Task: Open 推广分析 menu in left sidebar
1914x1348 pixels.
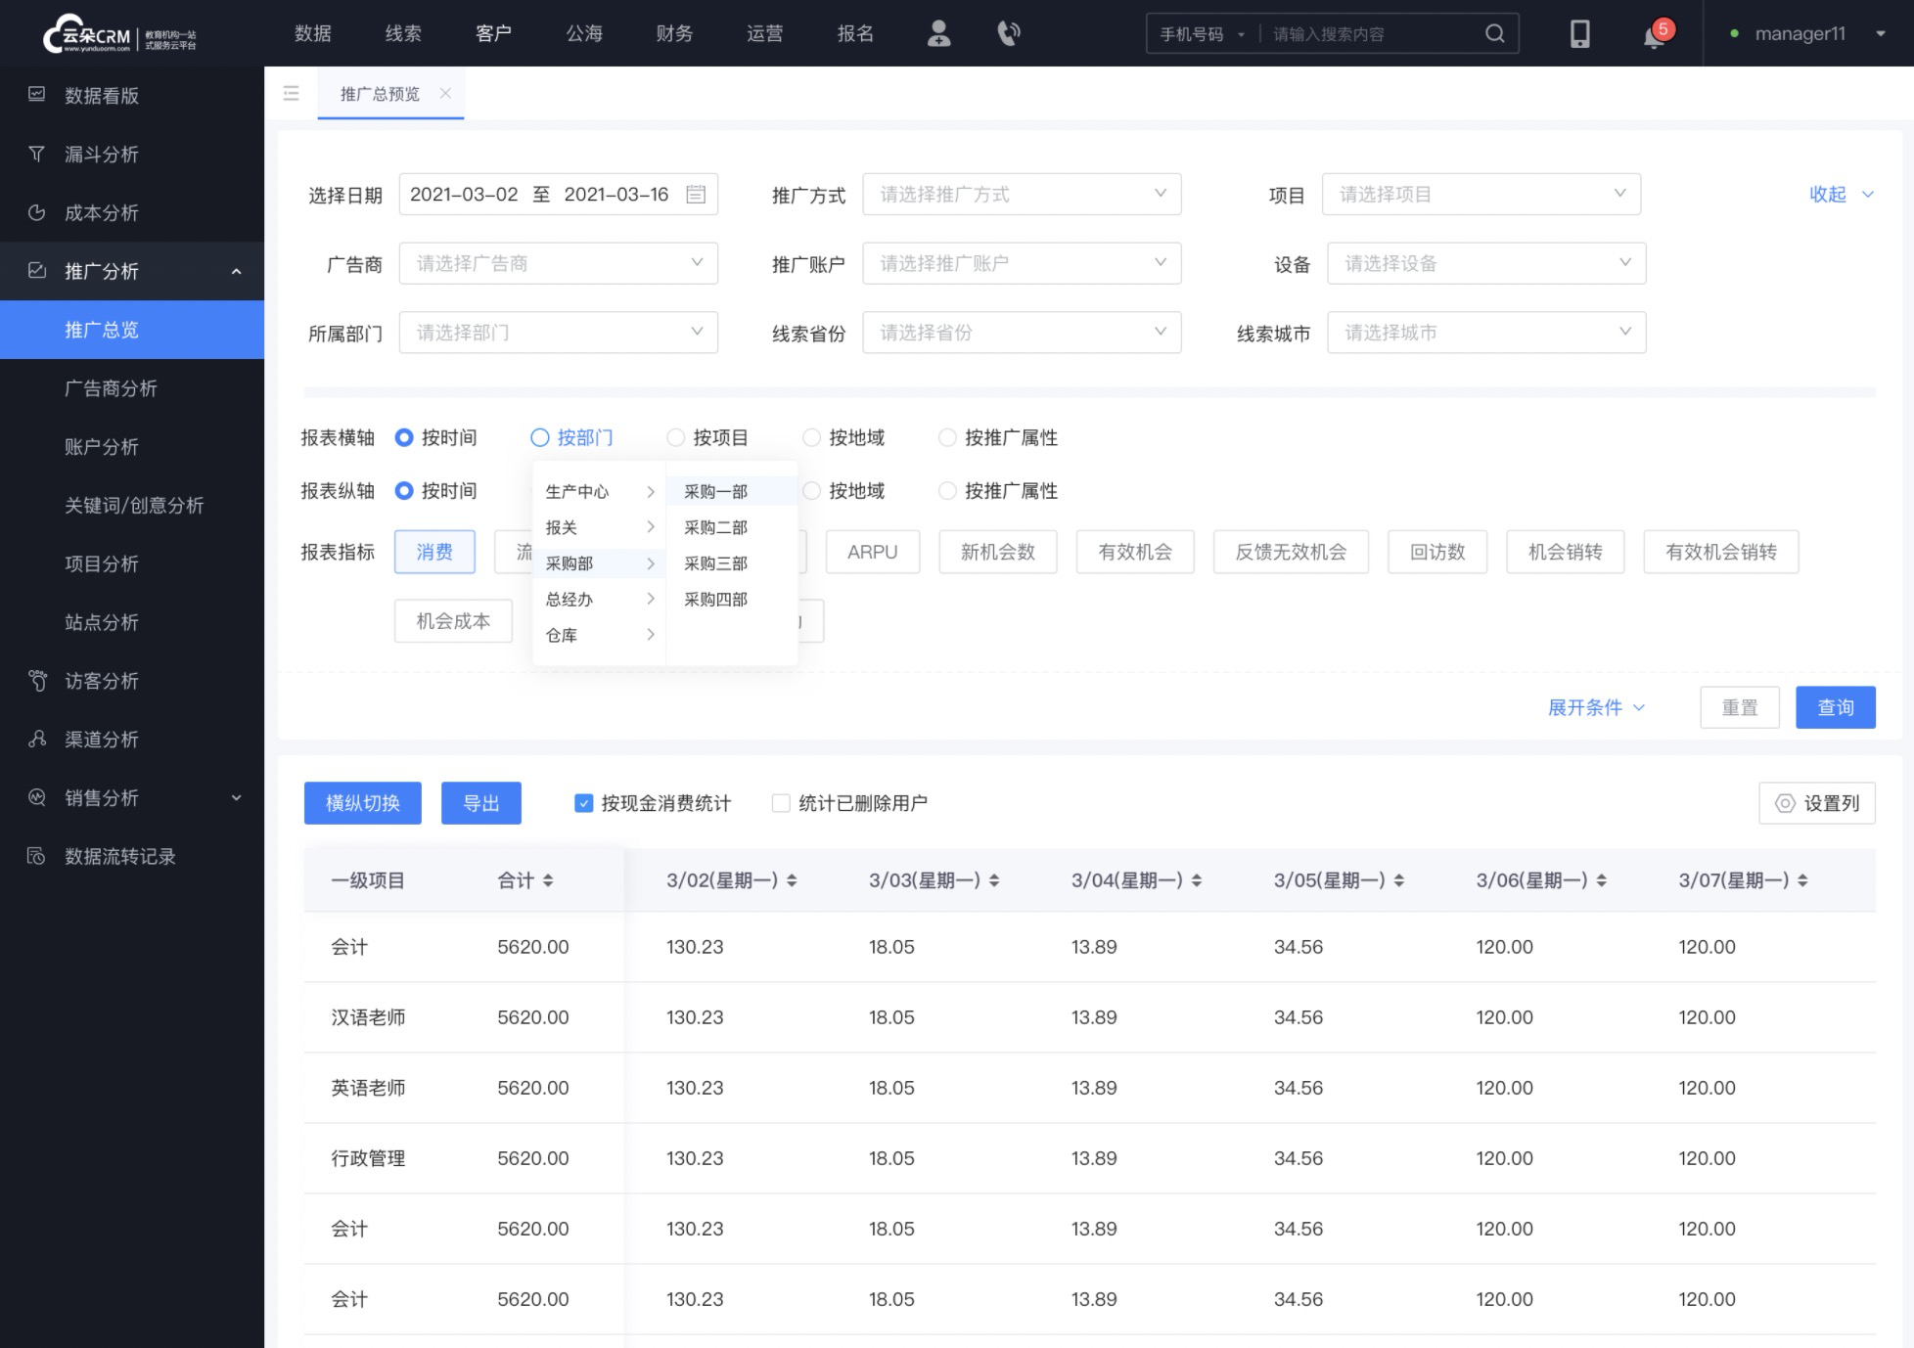Action: coord(131,270)
